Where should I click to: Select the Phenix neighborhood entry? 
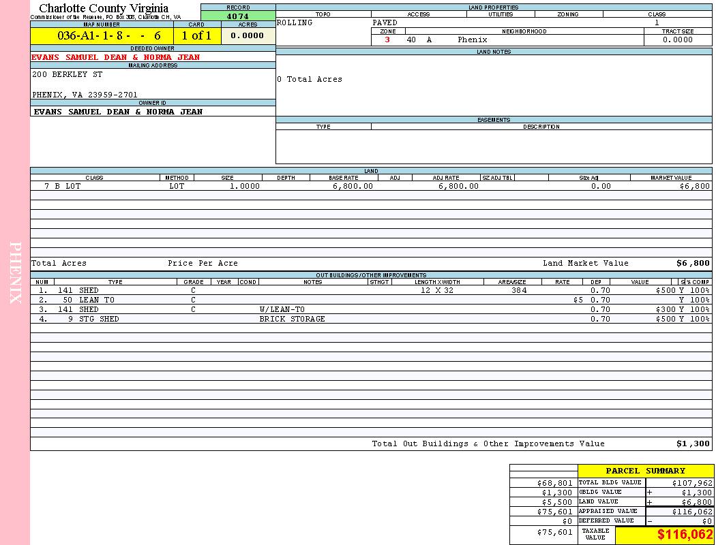(472, 40)
